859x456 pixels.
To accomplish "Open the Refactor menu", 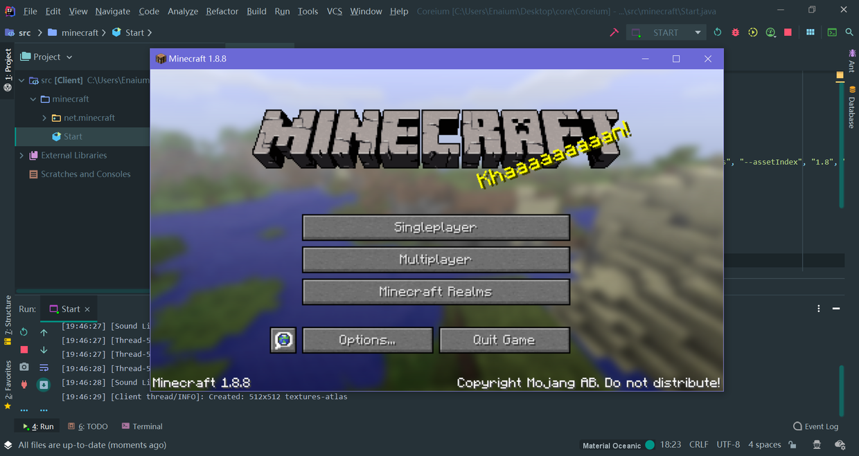I will tap(222, 11).
